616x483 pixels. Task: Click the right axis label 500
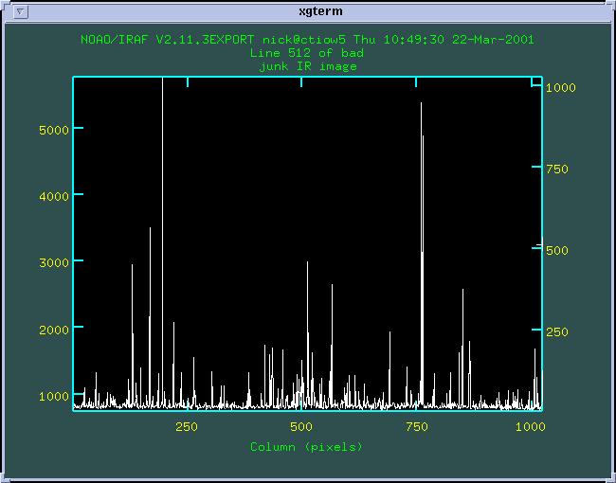point(557,251)
